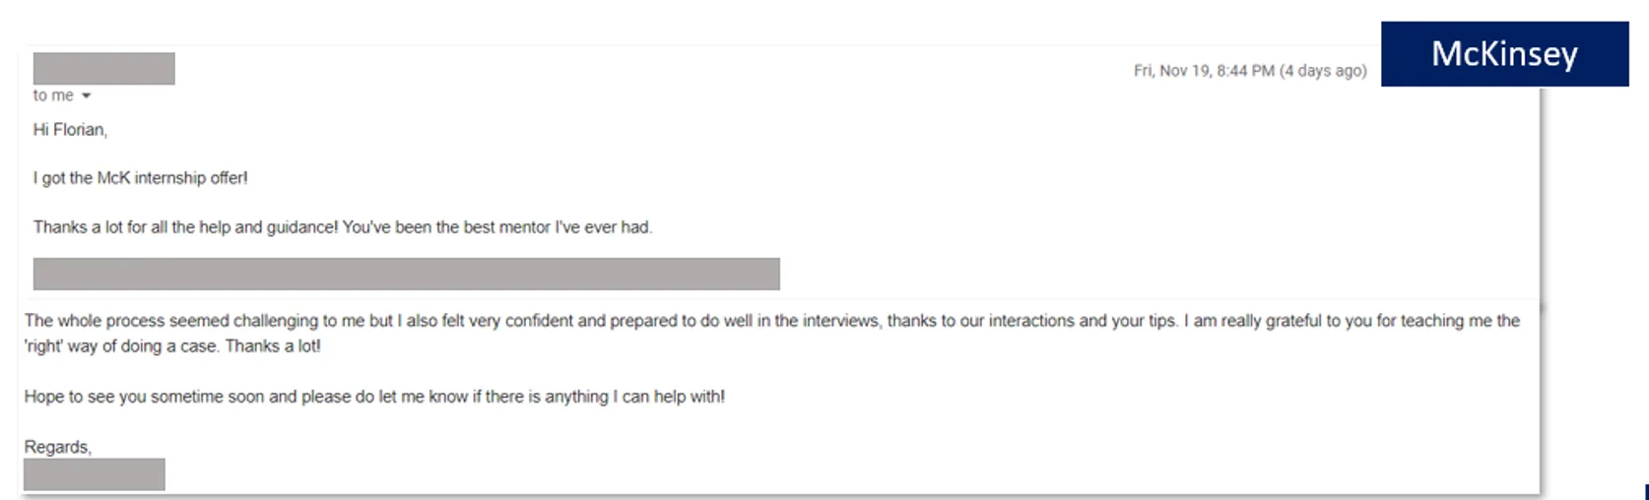Click the 'to me' recipient text

53,95
